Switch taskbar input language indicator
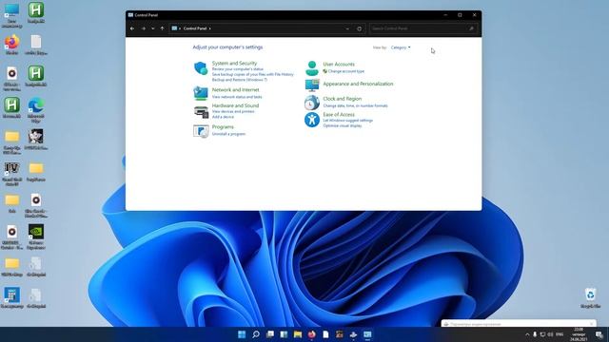Viewport: 609px width, 342px height. click(x=560, y=334)
